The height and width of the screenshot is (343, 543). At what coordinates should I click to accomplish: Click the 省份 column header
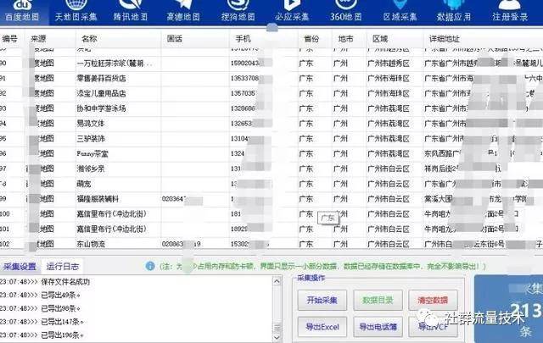click(x=311, y=39)
